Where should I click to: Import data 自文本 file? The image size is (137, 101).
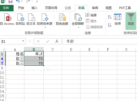click(31, 19)
